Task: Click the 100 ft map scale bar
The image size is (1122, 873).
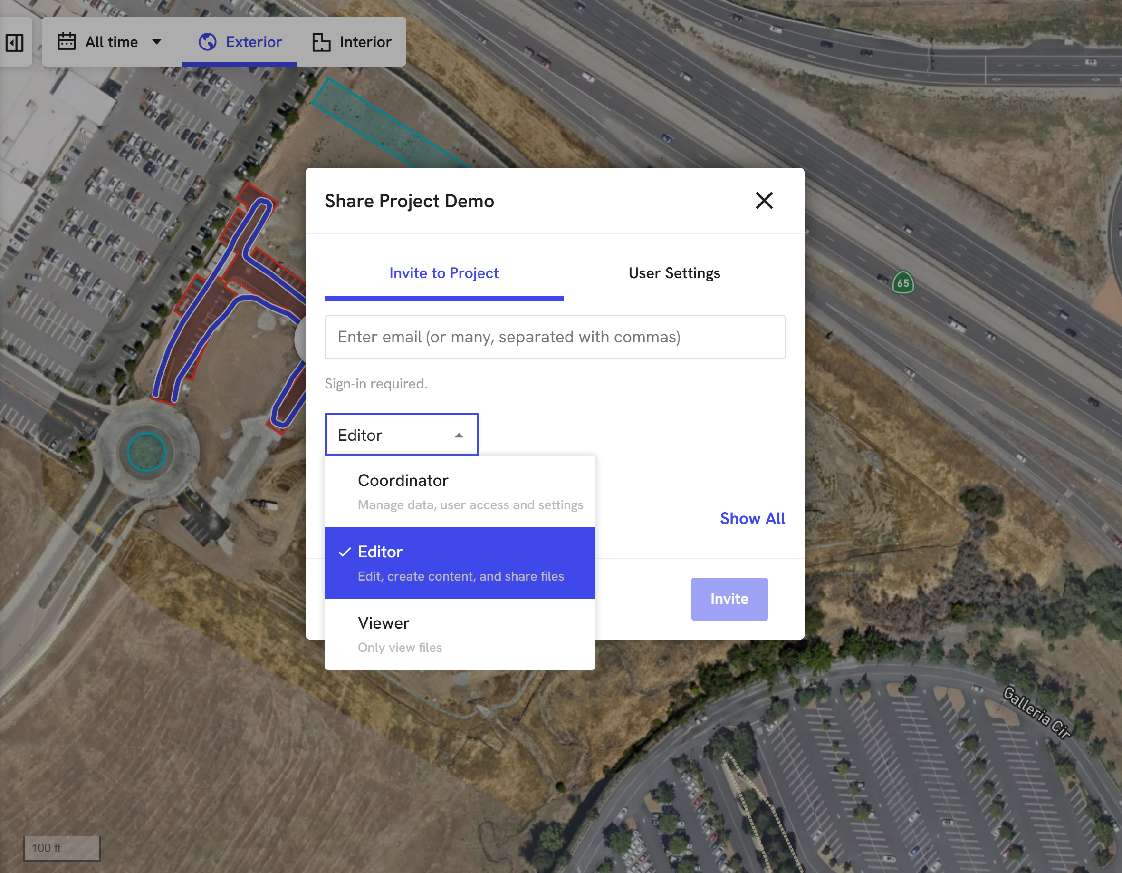Action: [62, 848]
